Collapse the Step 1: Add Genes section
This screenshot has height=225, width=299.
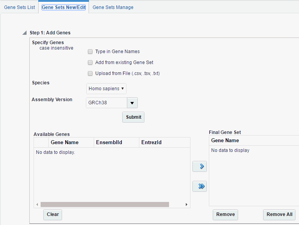coord(25,33)
